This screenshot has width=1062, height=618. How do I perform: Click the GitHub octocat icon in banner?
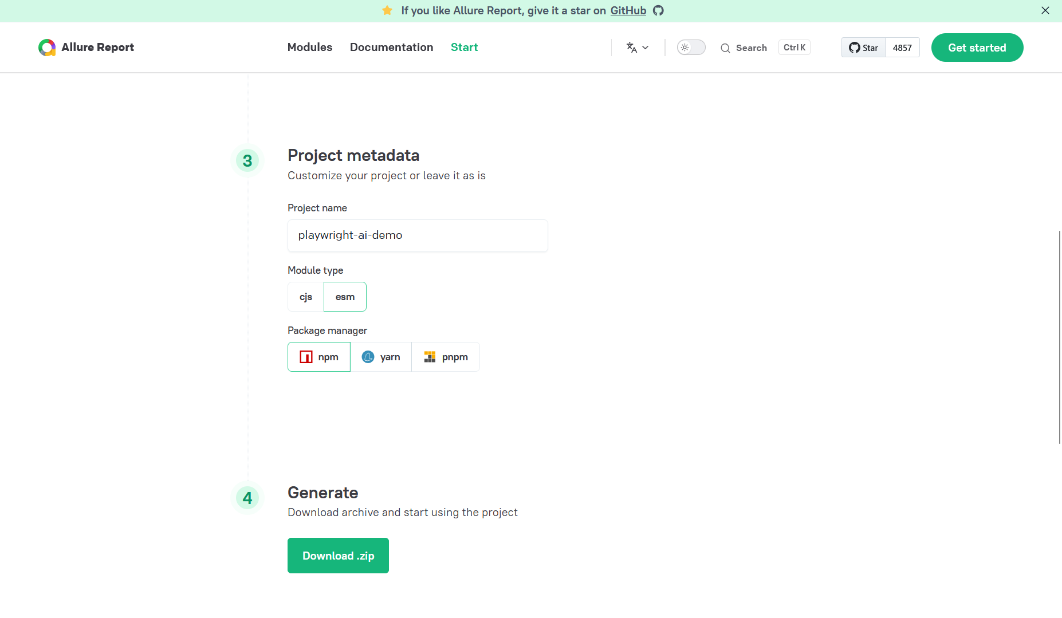click(x=658, y=11)
